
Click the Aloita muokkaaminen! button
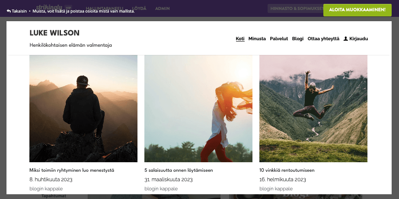pos(357,10)
